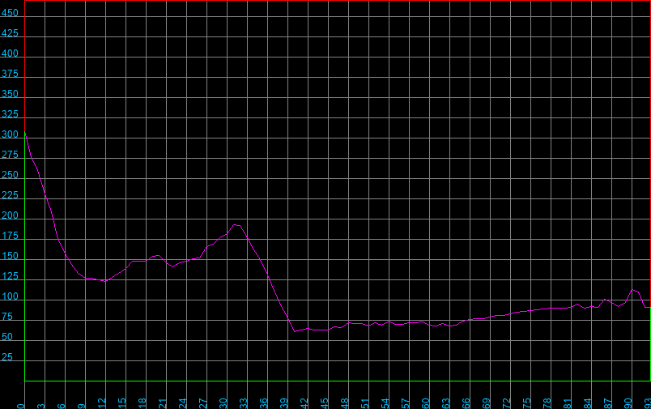Select the 375 vertical axis label
The width and height of the screenshot is (651, 409).
(x=10, y=74)
